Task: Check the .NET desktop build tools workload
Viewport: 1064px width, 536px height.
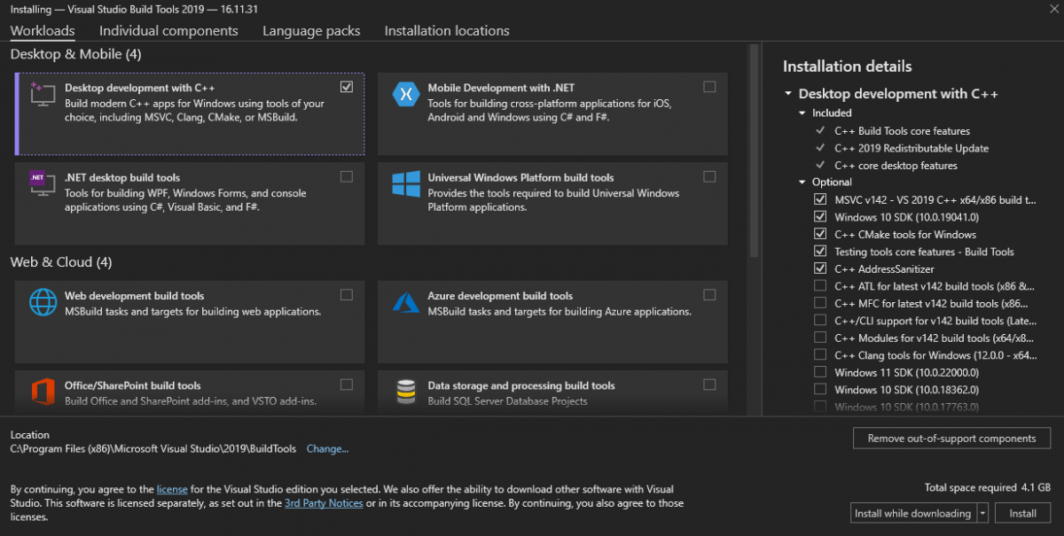Action: click(346, 176)
